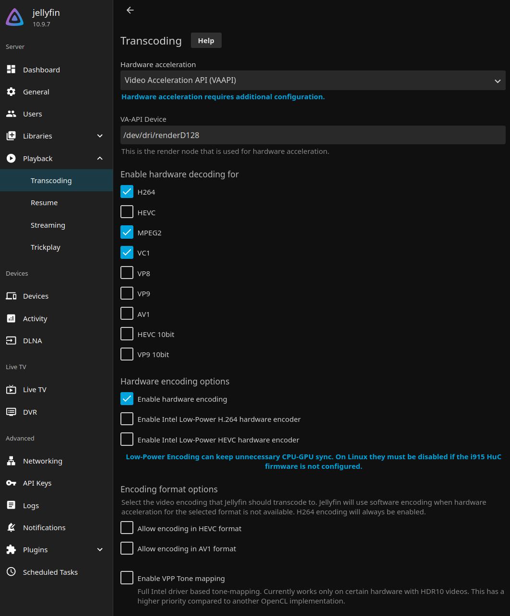Expand the Plugins submenu chevron
The width and height of the screenshot is (510, 616).
tap(100, 549)
